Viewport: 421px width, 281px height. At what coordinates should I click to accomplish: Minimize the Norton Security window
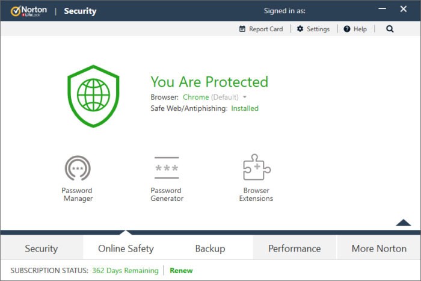(382, 10)
